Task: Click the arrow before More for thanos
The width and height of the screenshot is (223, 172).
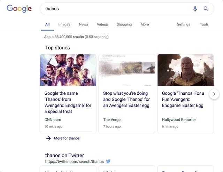Action: pyautogui.click(x=48, y=138)
